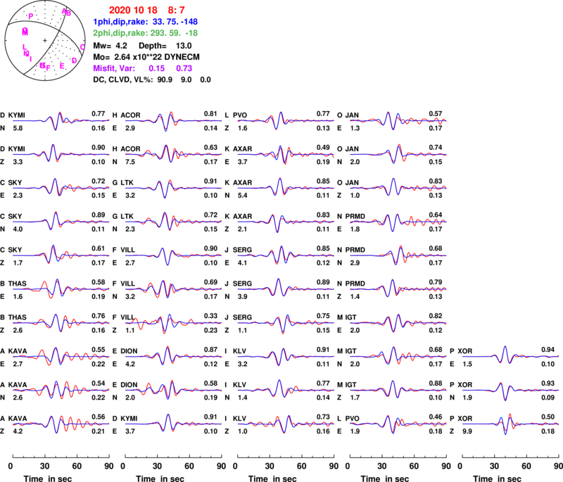This screenshot has width=563, height=482.
Task: Click the IGT E waveform trace
Action: (x=398, y=323)
